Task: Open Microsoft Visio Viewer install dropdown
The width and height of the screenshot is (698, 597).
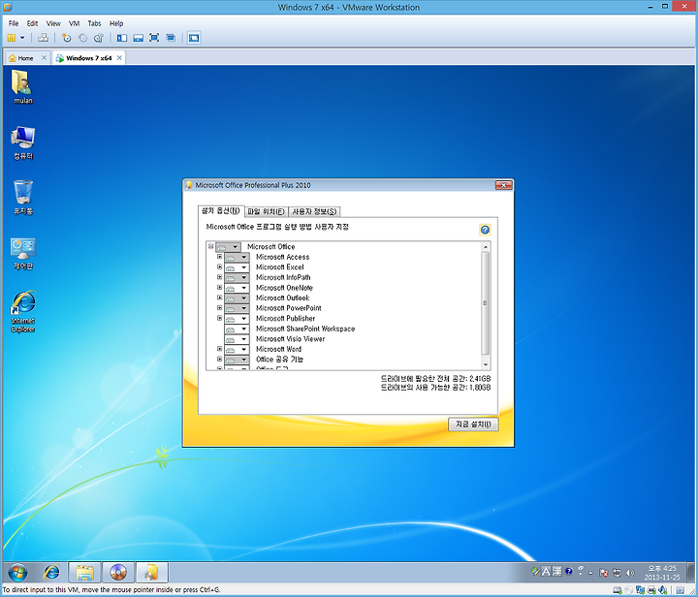Action: click(x=237, y=339)
